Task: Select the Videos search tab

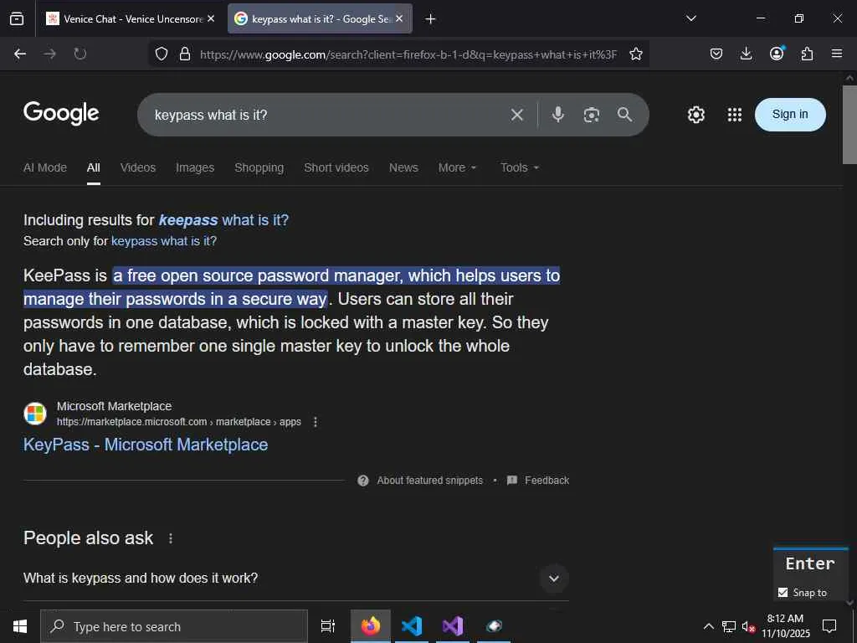Action: [138, 167]
